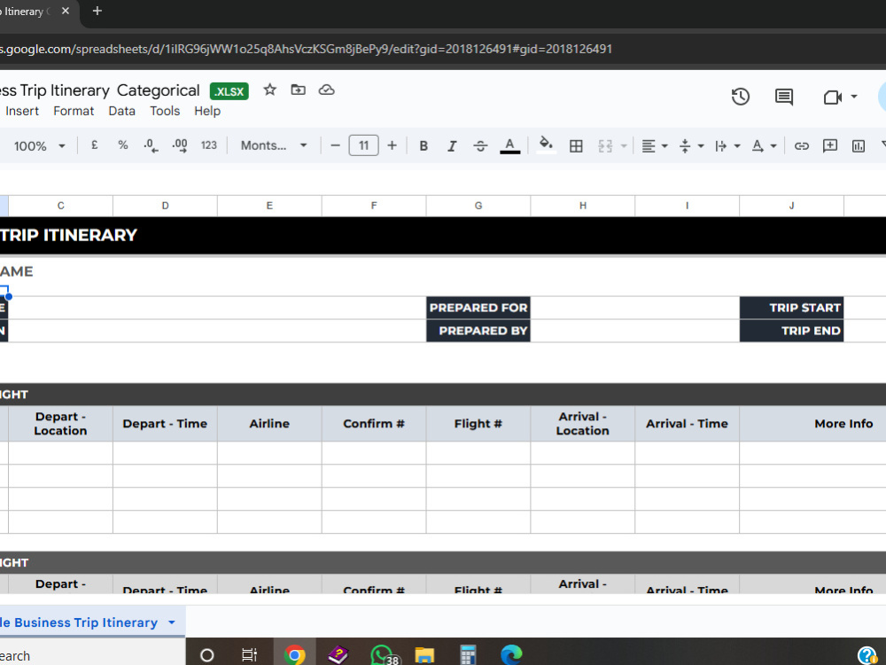
Task: Edit the font size field showing 11
Action: [x=363, y=145]
